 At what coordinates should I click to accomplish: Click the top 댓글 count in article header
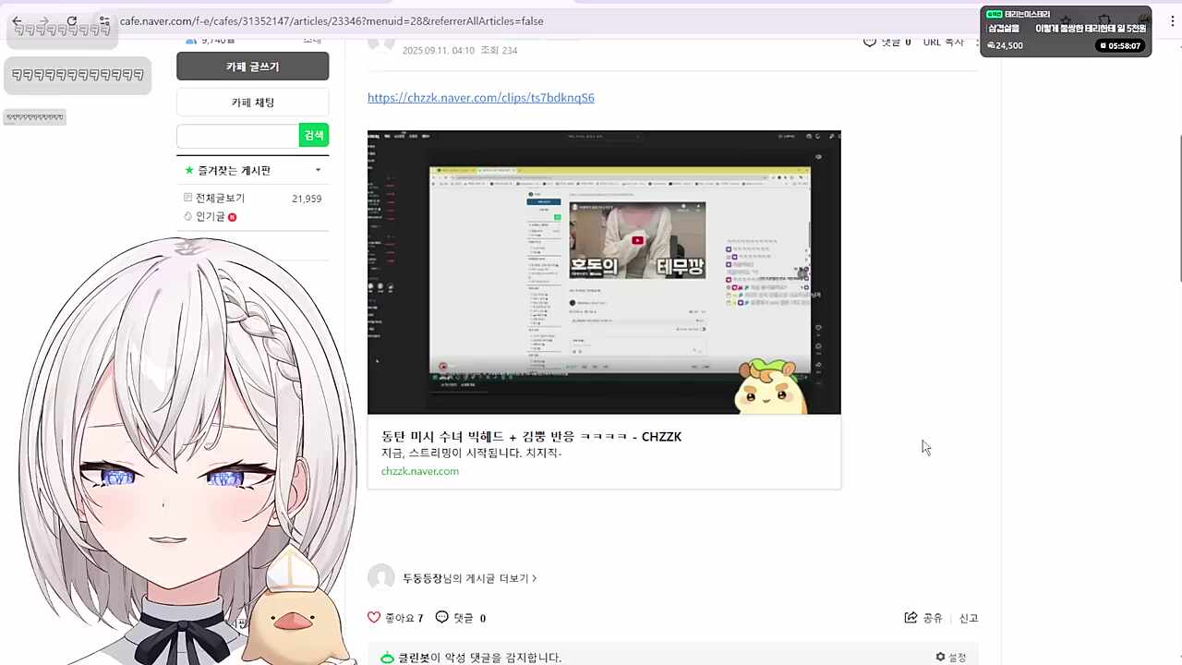pos(887,42)
